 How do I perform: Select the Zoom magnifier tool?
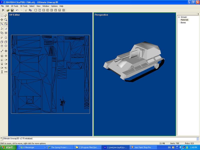coord(6,20)
